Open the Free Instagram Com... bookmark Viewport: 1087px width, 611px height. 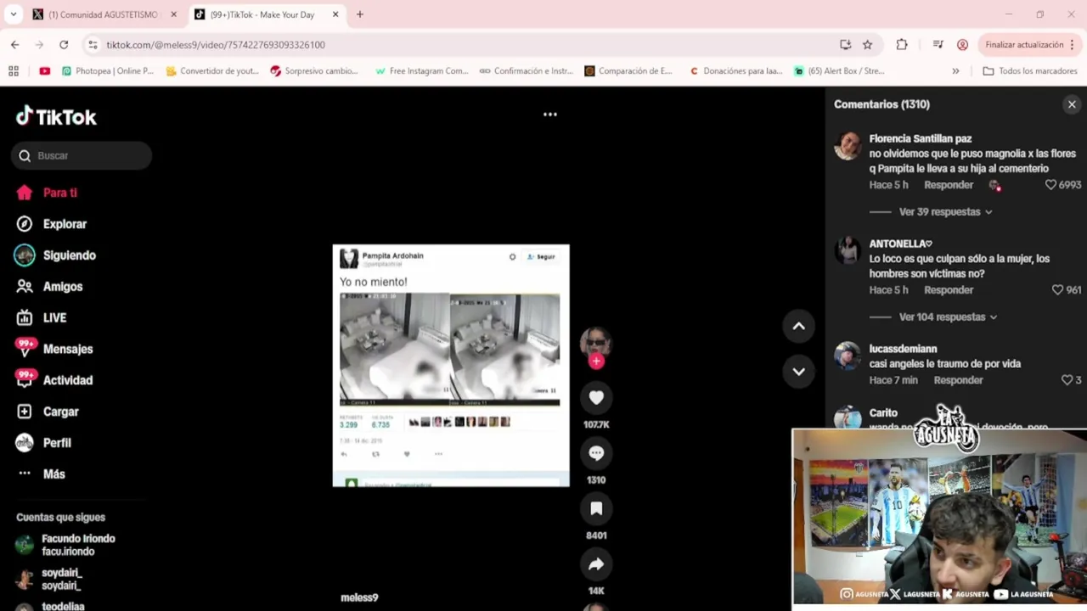point(421,71)
